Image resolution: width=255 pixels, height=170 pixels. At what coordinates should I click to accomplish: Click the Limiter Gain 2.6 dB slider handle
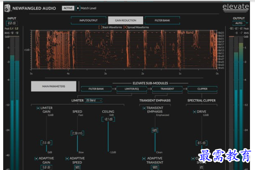tap(46, 143)
